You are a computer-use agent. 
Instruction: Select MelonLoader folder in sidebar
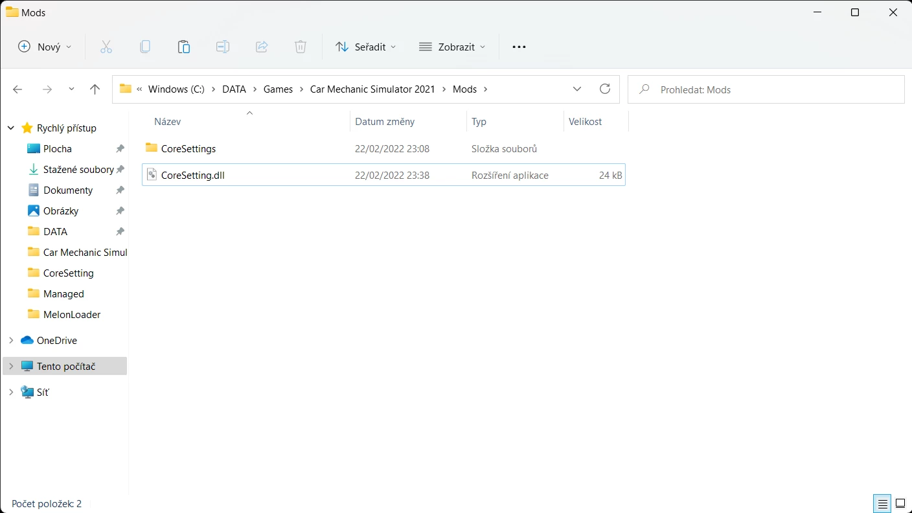click(72, 315)
